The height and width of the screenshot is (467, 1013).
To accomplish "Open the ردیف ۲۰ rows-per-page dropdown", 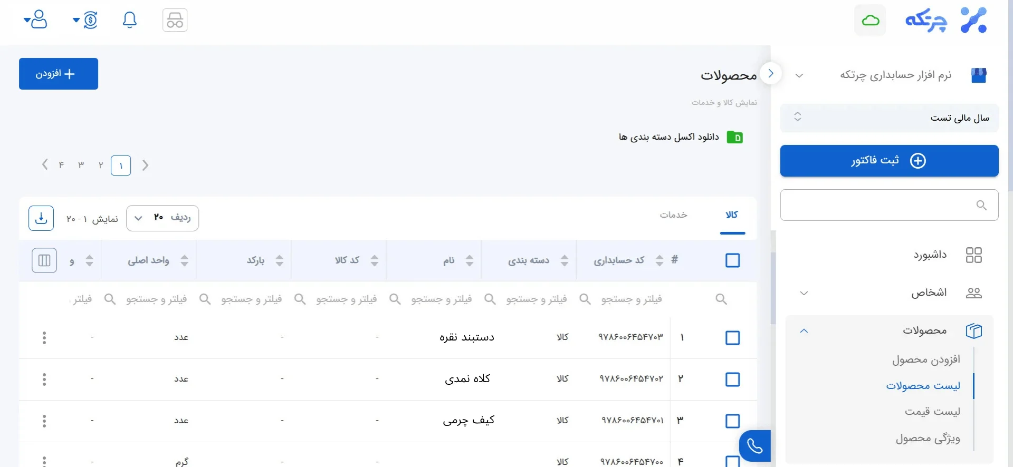I will (x=163, y=218).
